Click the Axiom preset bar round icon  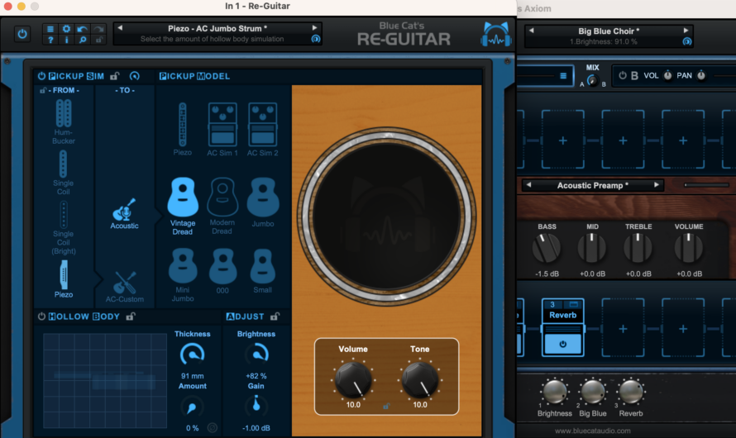tap(686, 42)
